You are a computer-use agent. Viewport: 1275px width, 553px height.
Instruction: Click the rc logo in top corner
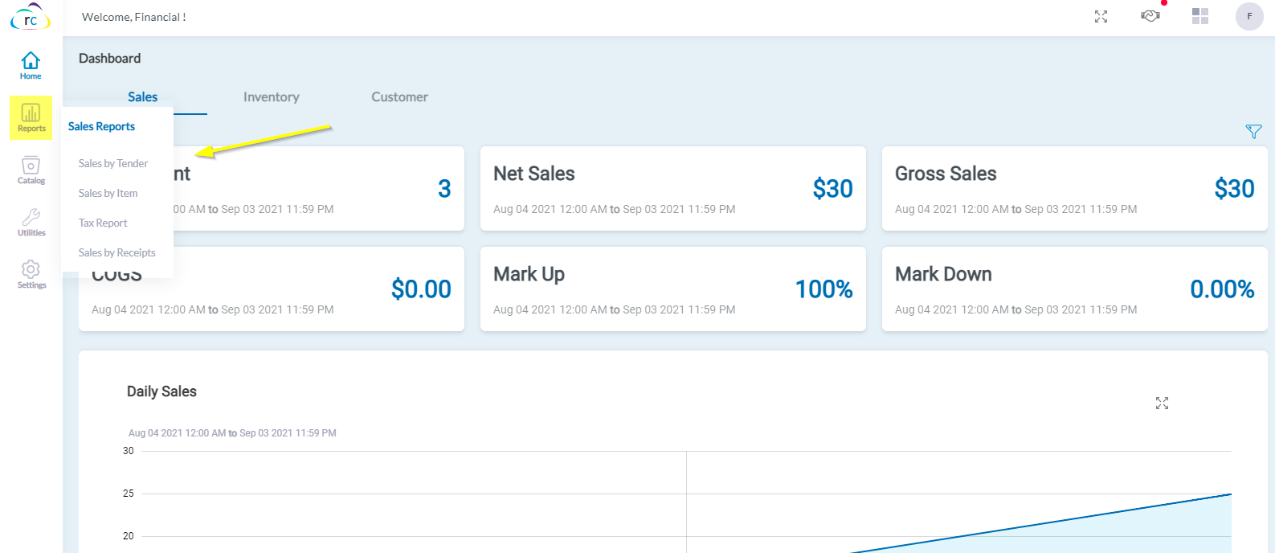(x=31, y=18)
